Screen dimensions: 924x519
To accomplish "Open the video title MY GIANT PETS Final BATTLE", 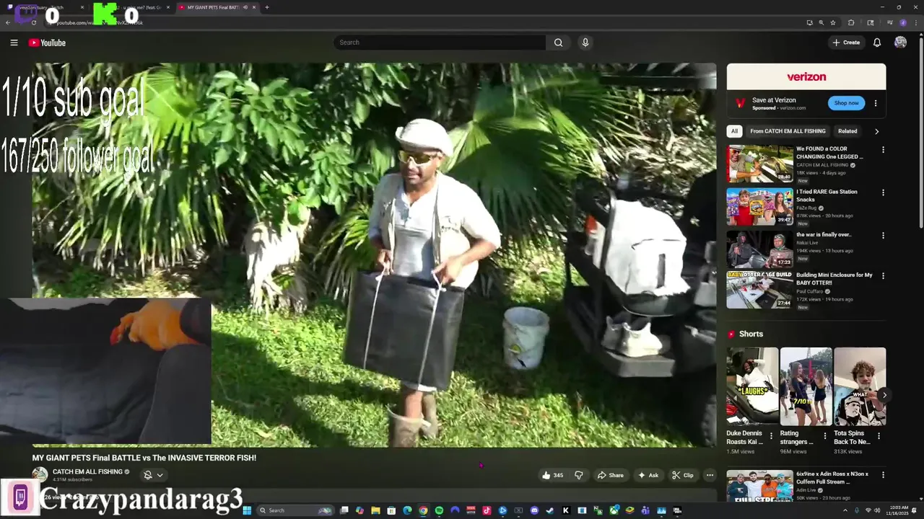I will 144,458.
